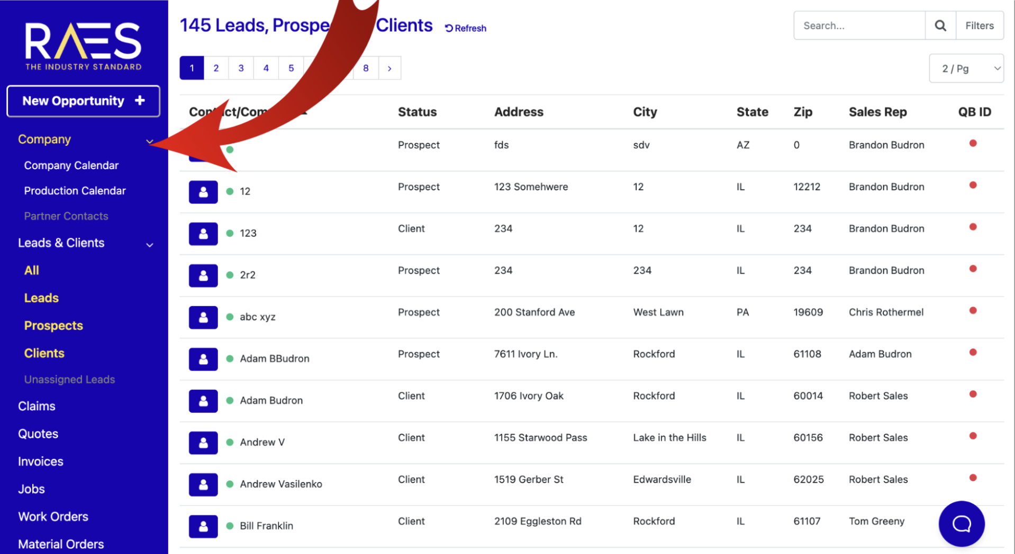This screenshot has width=1015, height=554.
Task: Go to page 5
Action: (291, 68)
